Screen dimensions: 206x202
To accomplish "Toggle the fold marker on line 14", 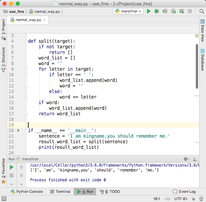I will coord(26,97).
